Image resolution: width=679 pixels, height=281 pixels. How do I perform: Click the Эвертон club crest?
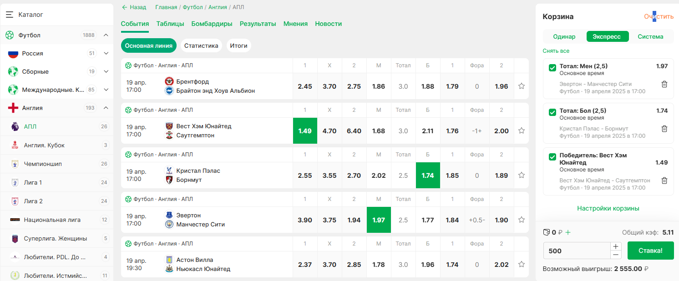tap(169, 215)
